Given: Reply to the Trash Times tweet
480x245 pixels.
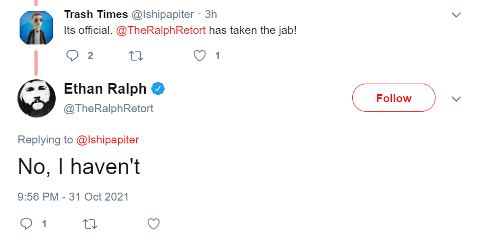Looking at the screenshot, I should click(x=73, y=56).
